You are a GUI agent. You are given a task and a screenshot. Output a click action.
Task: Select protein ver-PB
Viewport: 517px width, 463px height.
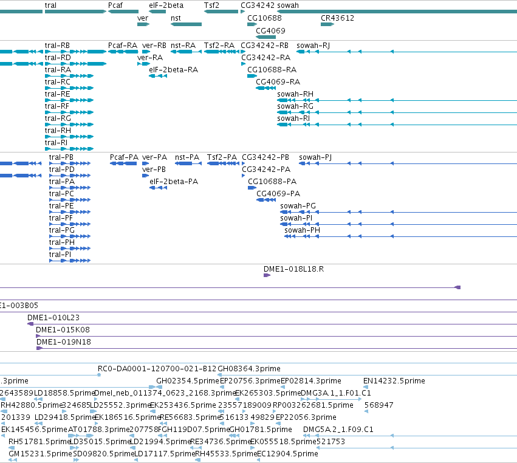154,170
